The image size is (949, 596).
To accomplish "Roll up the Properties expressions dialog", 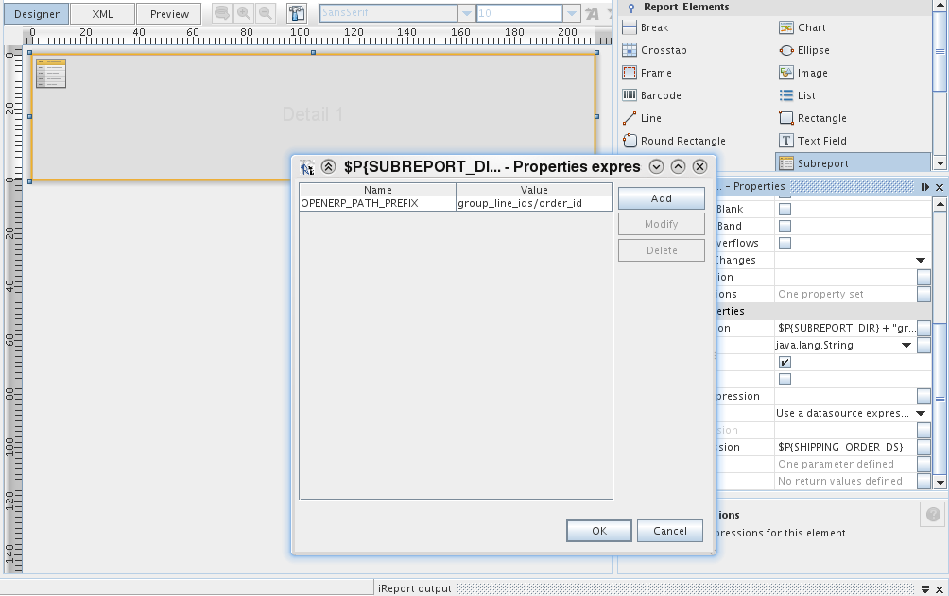I will point(328,166).
